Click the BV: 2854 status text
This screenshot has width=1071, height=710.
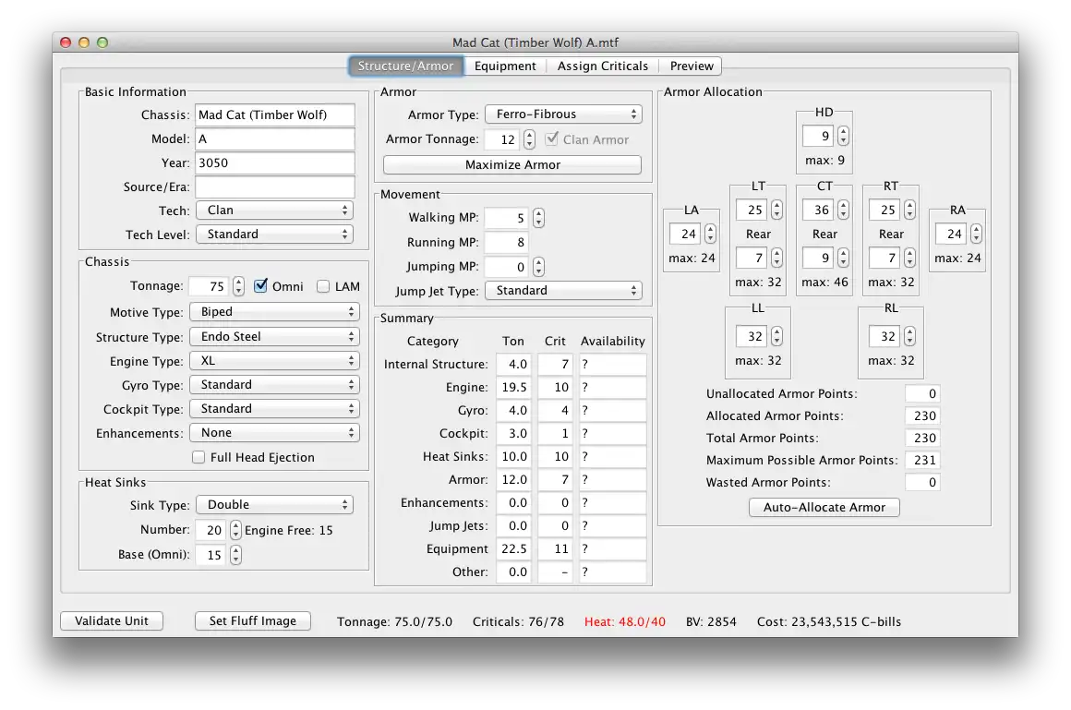(x=711, y=622)
